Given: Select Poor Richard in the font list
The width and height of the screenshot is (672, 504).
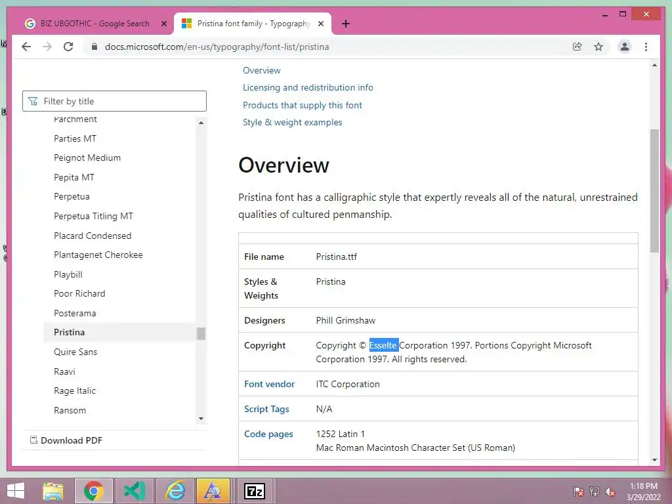Looking at the screenshot, I should point(79,293).
